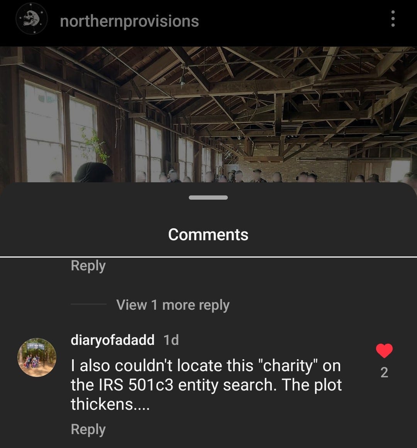The width and height of the screenshot is (417, 448).
Task: Click Reply above "View 1 more reply"
Action: click(x=88, y=266)
